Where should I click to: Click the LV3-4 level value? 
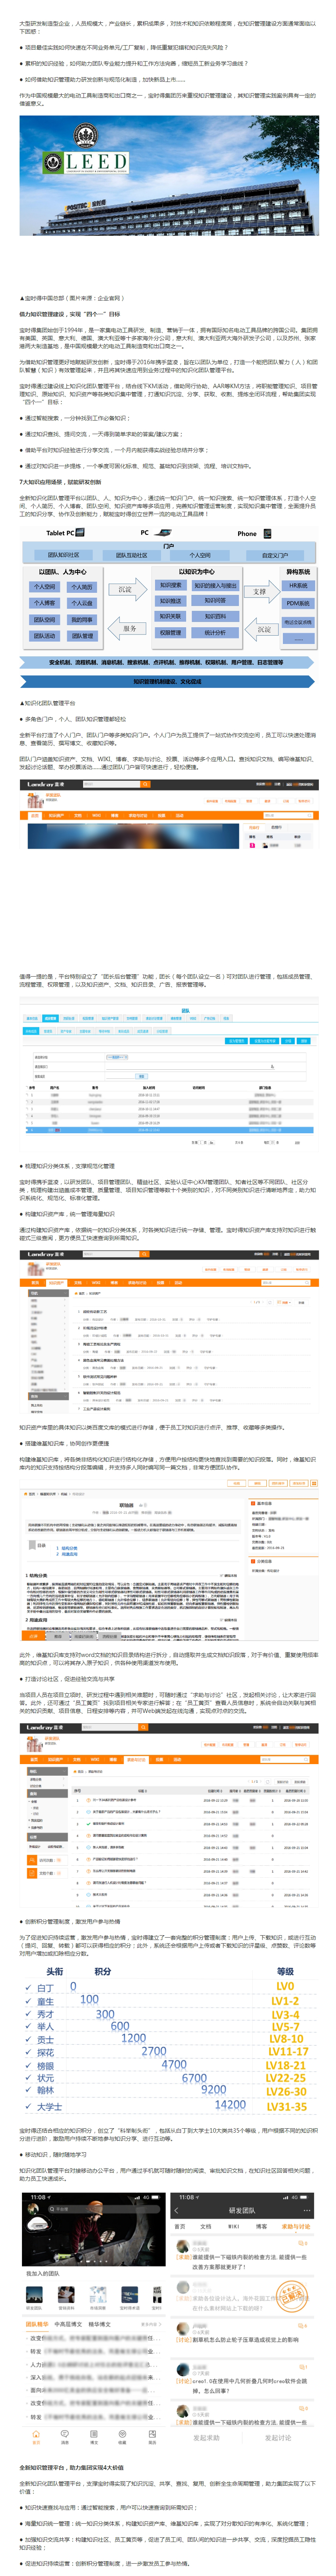click(x=285, y=2015)
